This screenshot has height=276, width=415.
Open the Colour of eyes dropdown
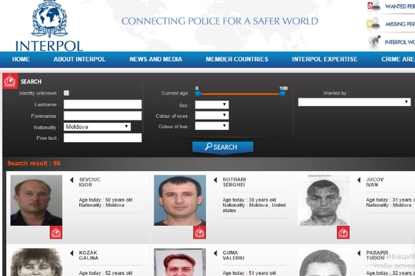tap(212, 115)
